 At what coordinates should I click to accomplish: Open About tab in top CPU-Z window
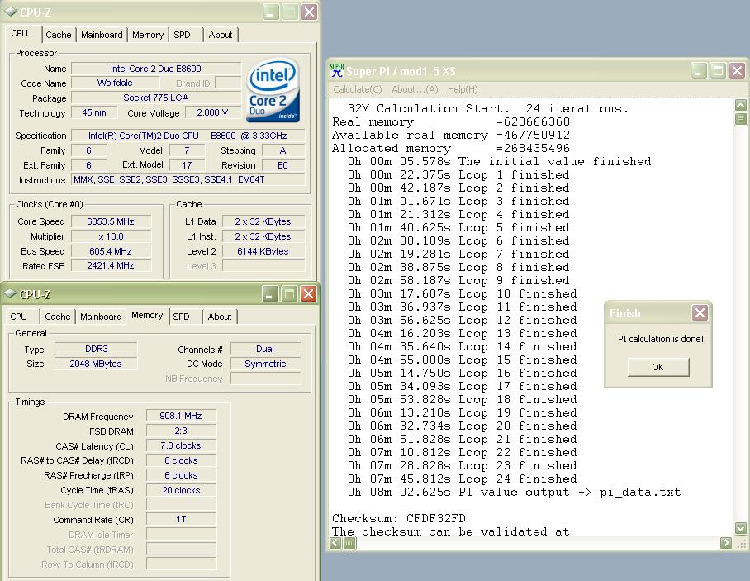(221, 35)
